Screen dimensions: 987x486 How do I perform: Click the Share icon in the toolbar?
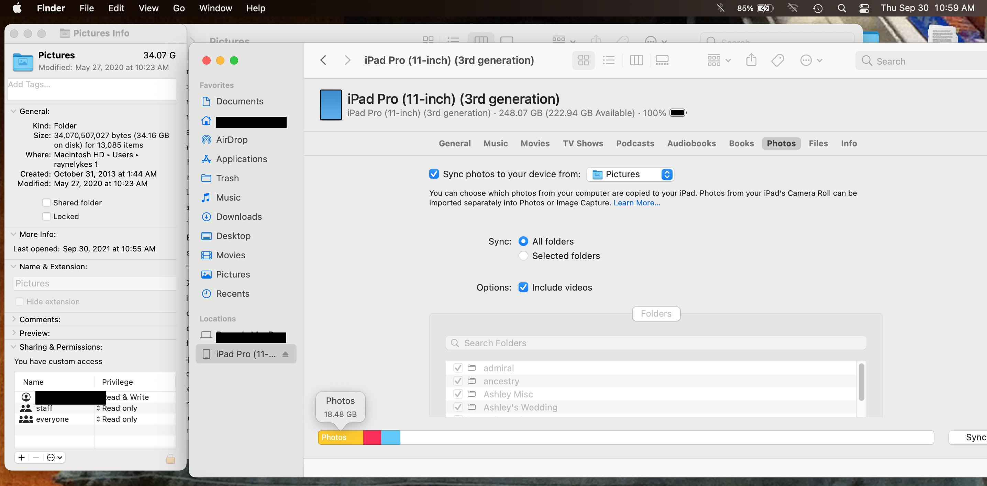(x=751, y=60)
